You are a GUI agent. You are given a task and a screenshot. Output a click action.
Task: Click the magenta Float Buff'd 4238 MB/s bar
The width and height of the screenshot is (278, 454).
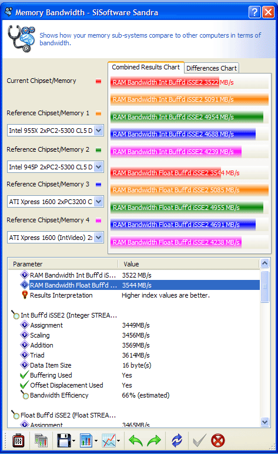click(176, 242)
